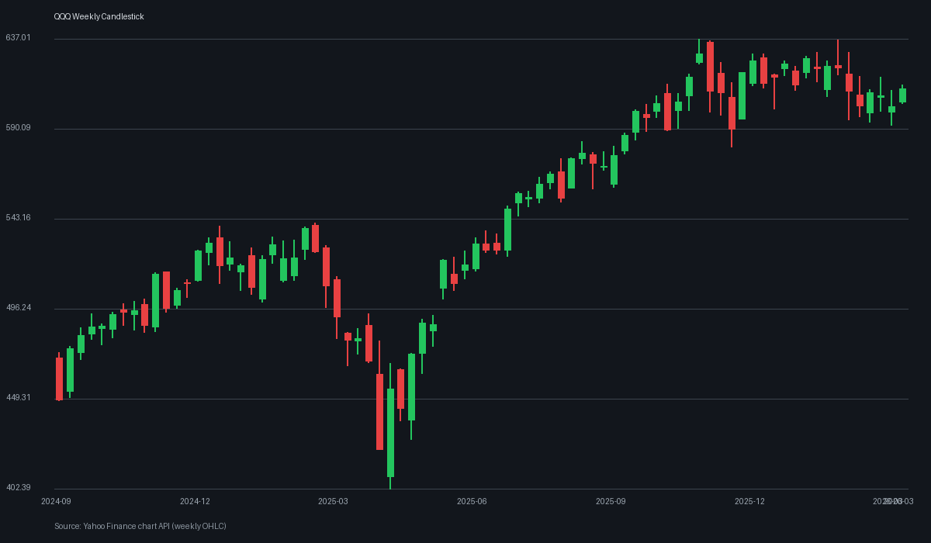Select the green candle touching the 402.39 low

(x=390, y=432)
